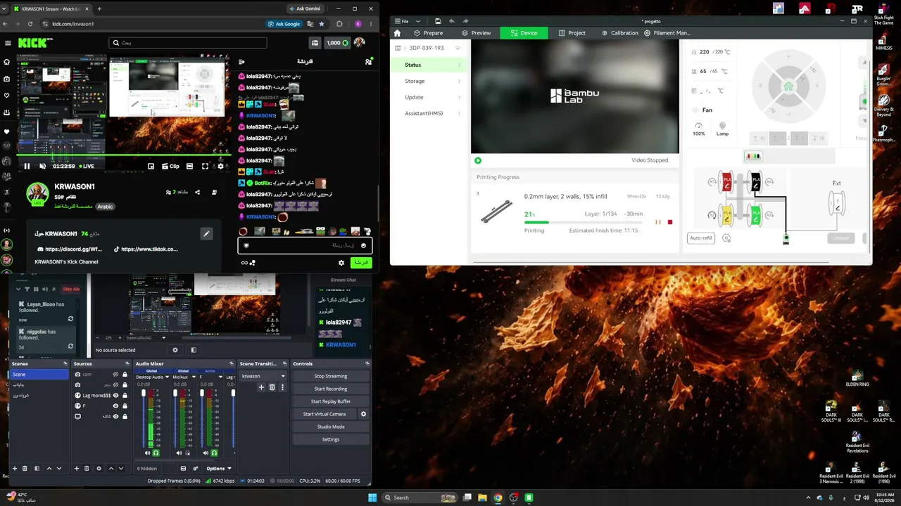Switch to the Prepare tab

pyautogui.click(x=429, y=33)
